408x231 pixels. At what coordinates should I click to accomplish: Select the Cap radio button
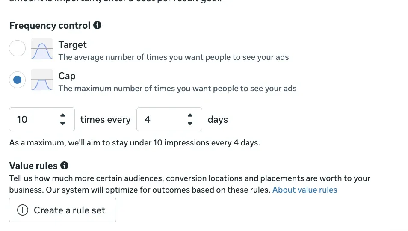[18, 80]
